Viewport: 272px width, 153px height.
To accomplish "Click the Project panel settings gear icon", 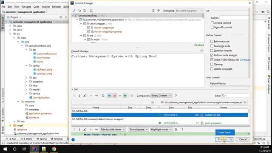I will 61,17.
